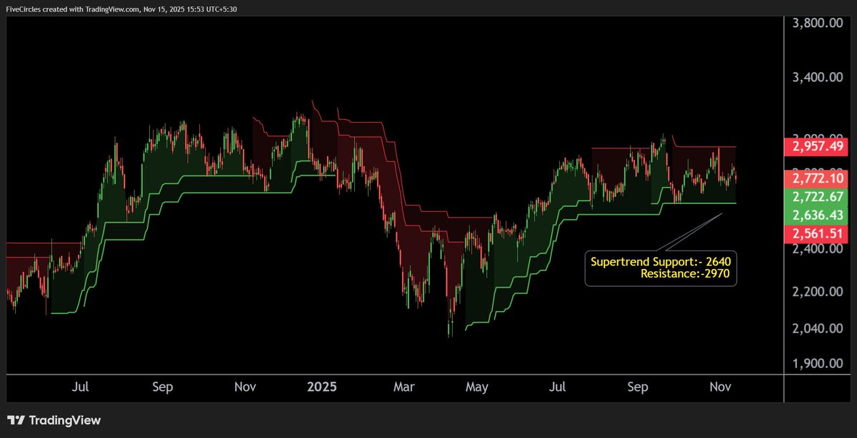This screenshot has width=857, height=438.
Task: Click the Mar label on the time axis
Action: [x=404, y=387]
